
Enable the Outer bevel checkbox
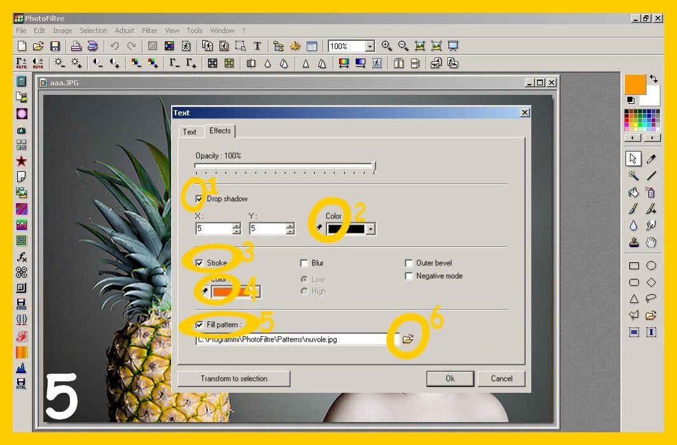(408, 263)
